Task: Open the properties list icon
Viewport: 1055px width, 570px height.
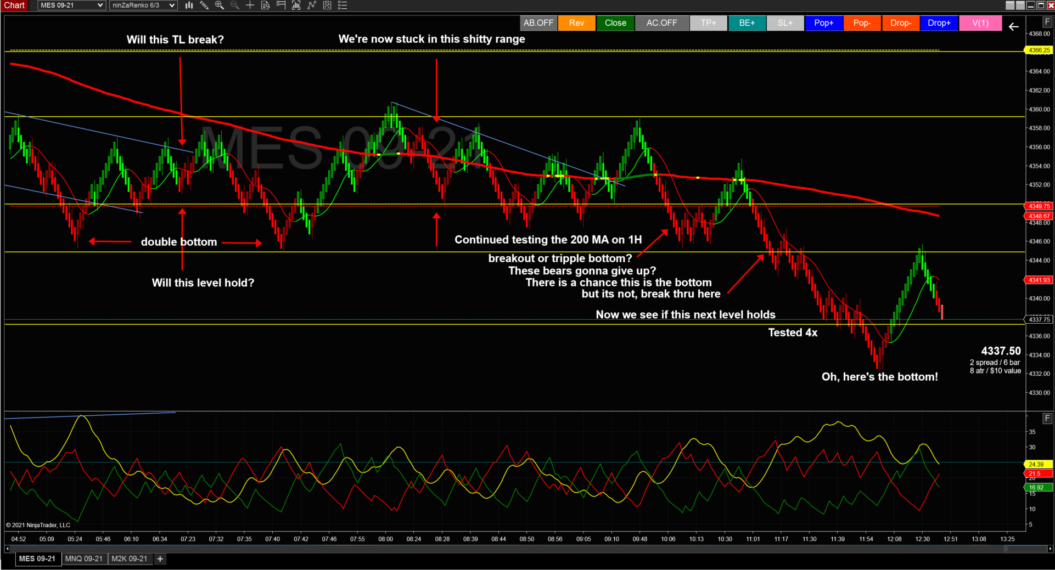Action: 343,5
